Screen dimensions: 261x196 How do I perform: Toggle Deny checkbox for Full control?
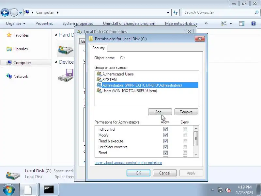click(185, 129)
